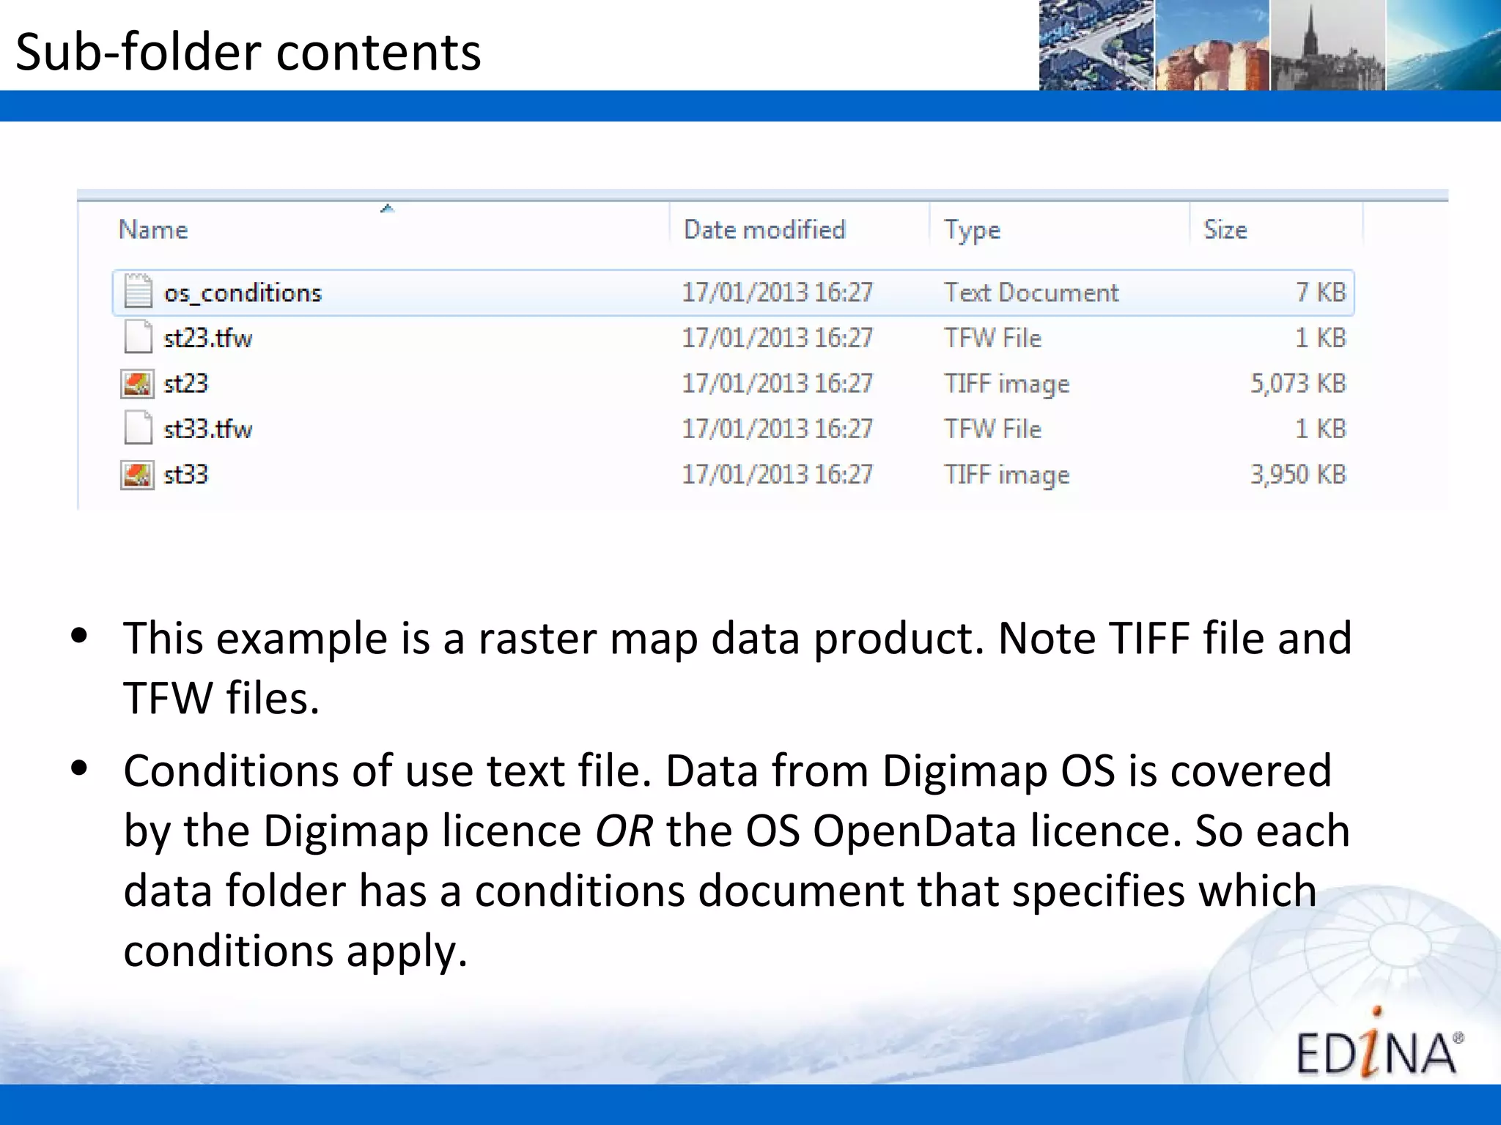Click the 1 KB size of st33.tfw

click(x=1321, y=428)
